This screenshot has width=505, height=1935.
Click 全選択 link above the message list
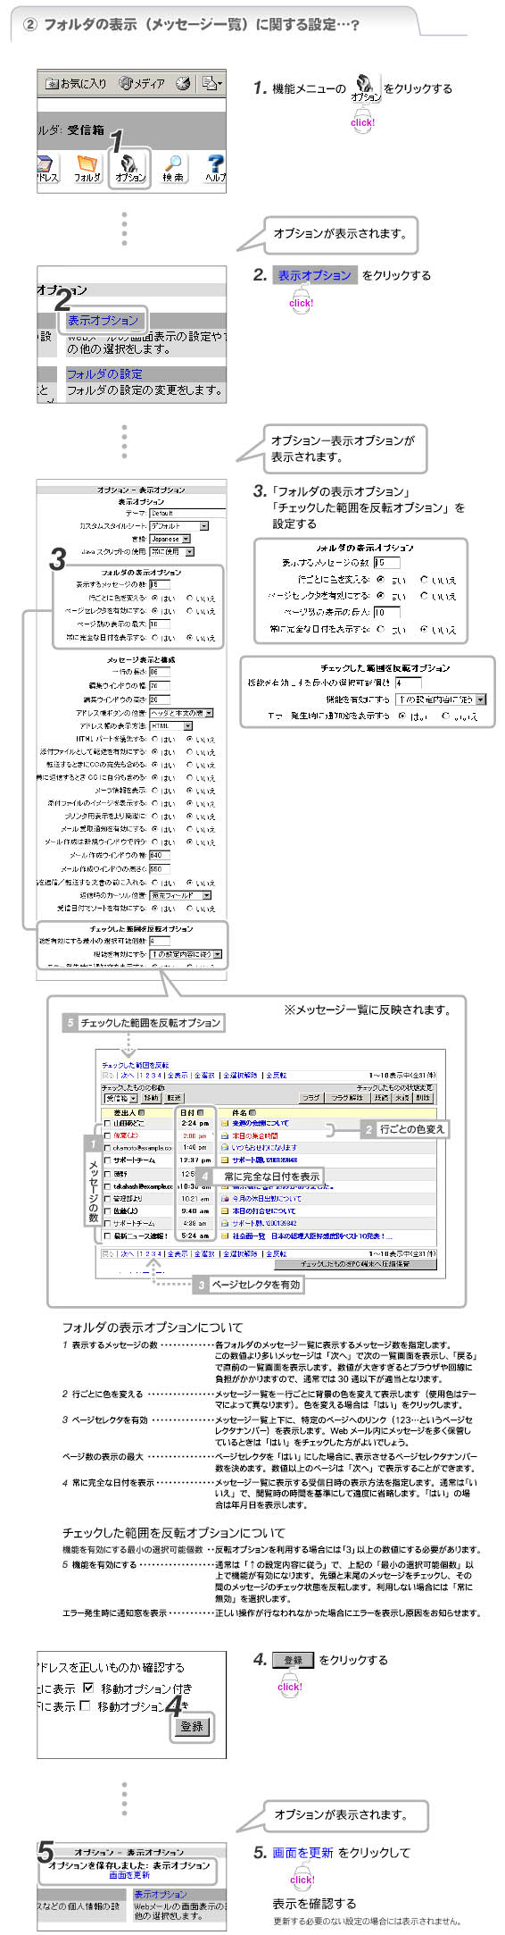tap(204, 1076)
